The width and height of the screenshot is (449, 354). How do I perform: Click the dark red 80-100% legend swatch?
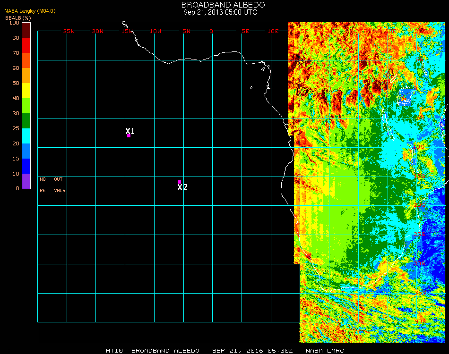click(26, 30)
